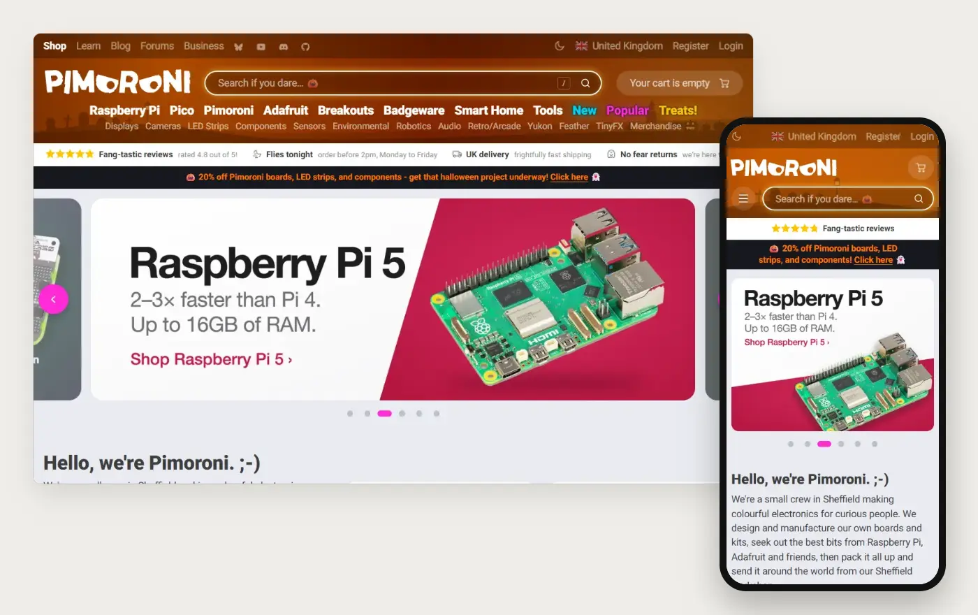Open the Badgeware category menu
Screen dimensions: 978x615
414,110
